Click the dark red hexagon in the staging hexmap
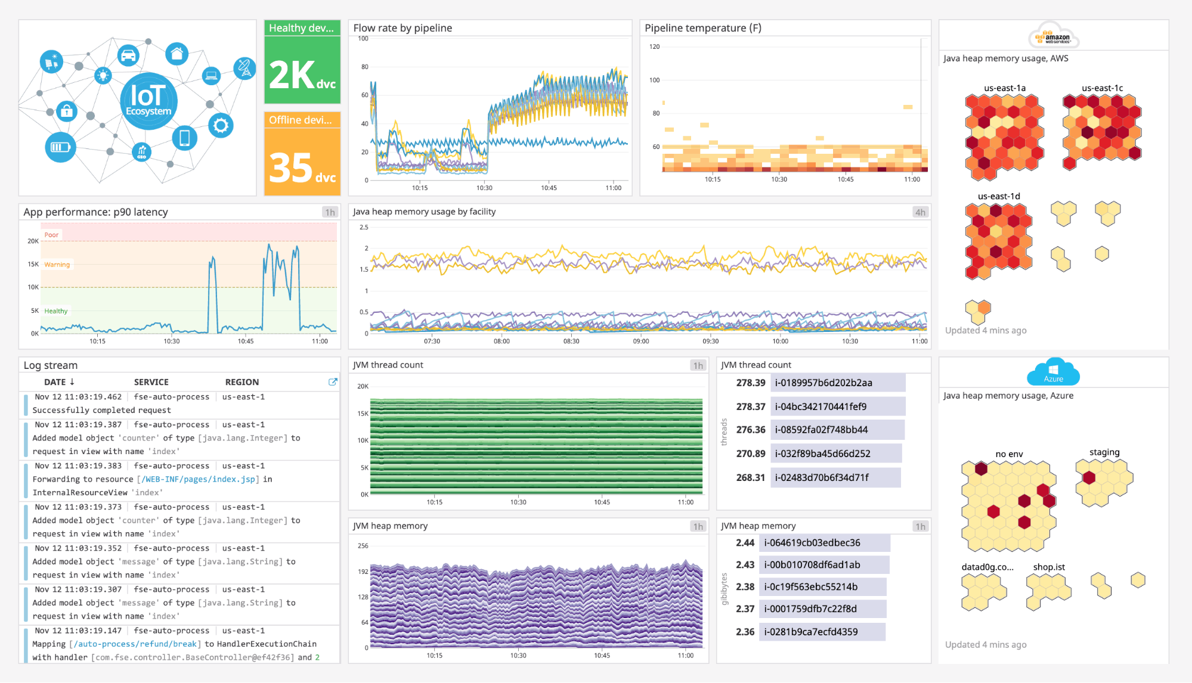Viewport: 1192px width, 683px height. coord(1089,477)
